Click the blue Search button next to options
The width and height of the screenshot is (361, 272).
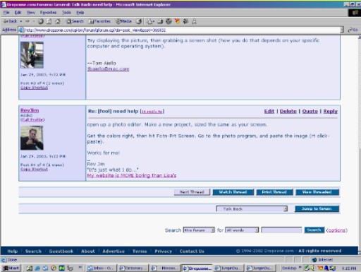(x=314, y=230)
